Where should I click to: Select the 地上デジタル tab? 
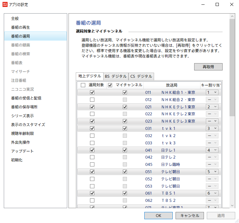point(90,76)
